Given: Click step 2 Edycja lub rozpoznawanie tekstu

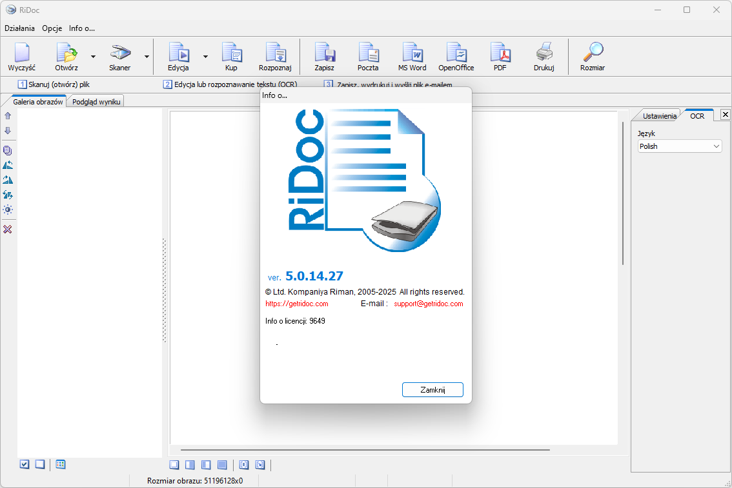Looking at the screenshot, I should [x=230, y=84].
